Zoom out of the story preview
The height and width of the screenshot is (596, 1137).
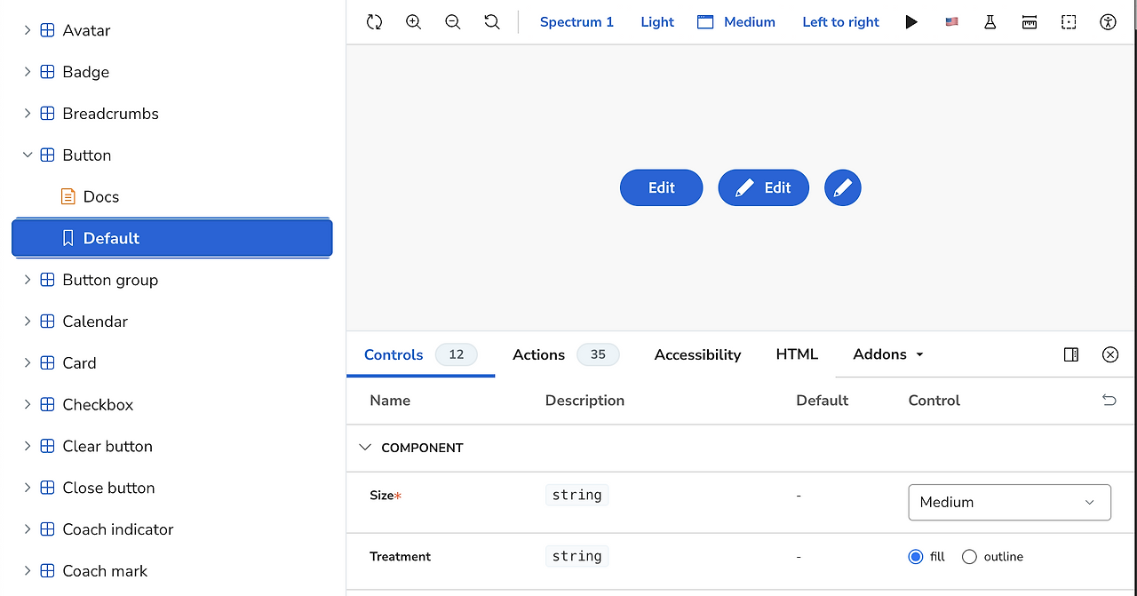pyautogui.click(x=452, y=21)
